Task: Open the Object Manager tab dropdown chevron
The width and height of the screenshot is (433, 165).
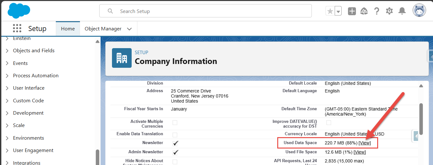Action: [129, 29]
